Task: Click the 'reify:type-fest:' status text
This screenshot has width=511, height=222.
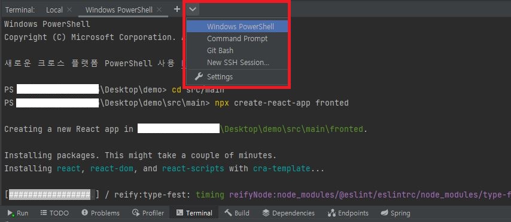Action: (x=153, y=195)
